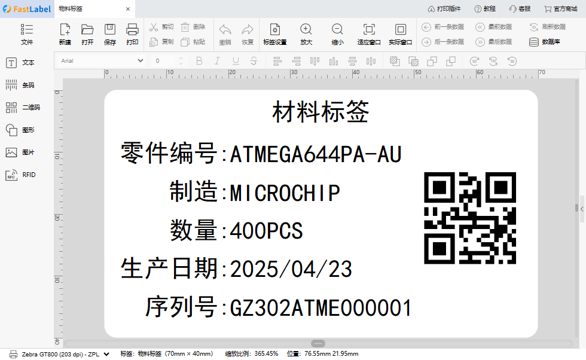Close the 物料标签 tab
586x360 pixels.
128,9
